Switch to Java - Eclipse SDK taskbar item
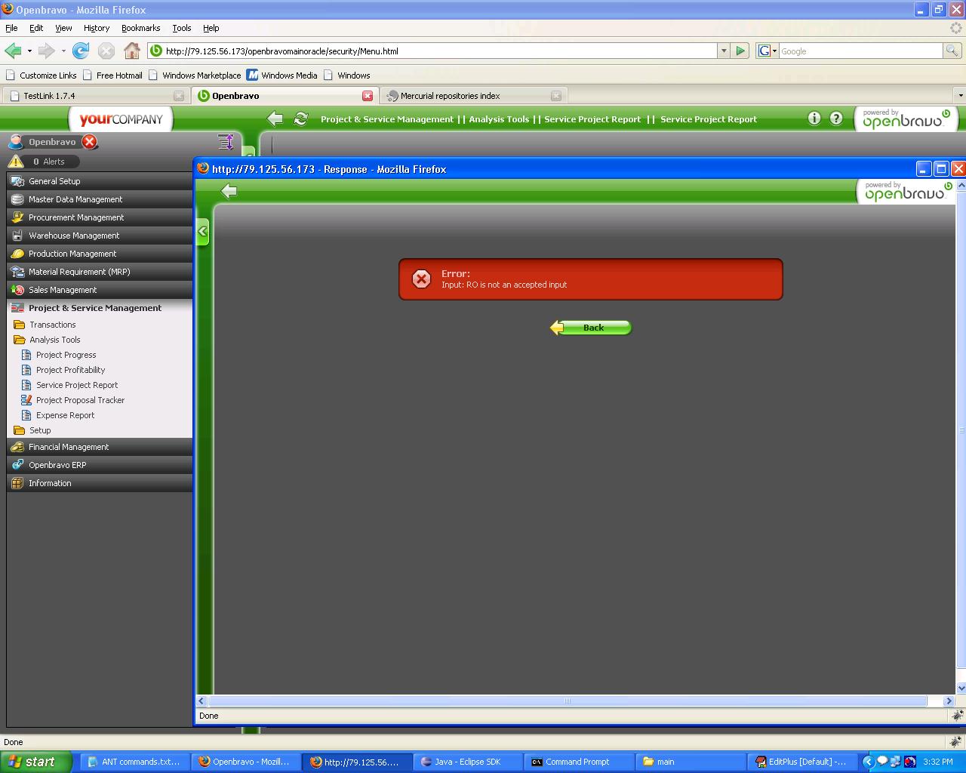This screenshot has height=773, width=966. point(469,762)
